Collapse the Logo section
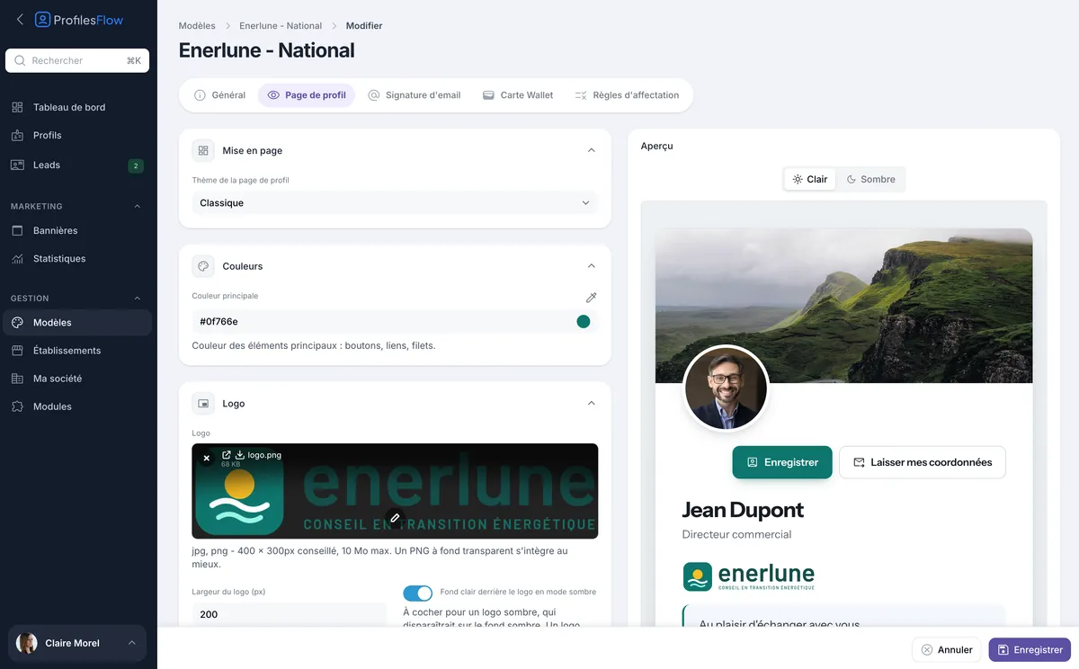Image resolution: width=1079 pixels, height=669 pixels. tap(591, 404)
